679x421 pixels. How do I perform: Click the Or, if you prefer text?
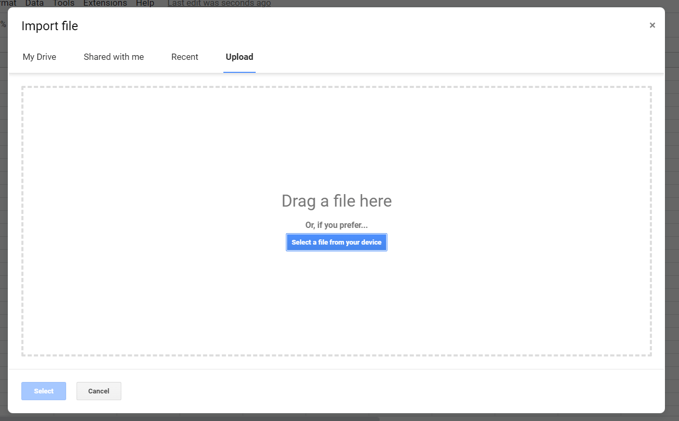click(x=336, y=225)
